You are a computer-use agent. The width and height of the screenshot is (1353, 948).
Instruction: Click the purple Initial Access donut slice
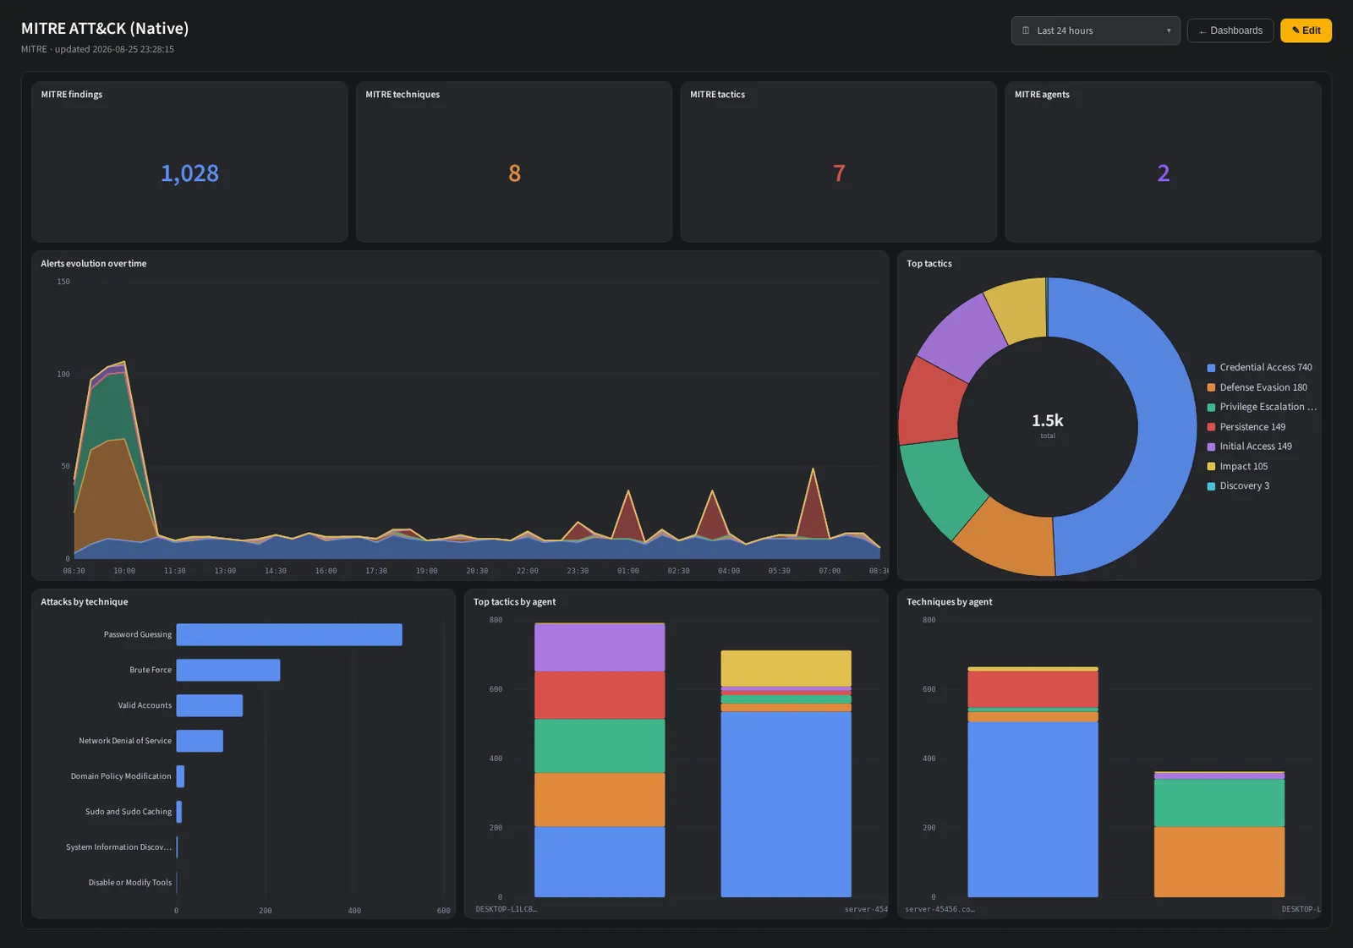pyautogui.click(x=963, y=337)
